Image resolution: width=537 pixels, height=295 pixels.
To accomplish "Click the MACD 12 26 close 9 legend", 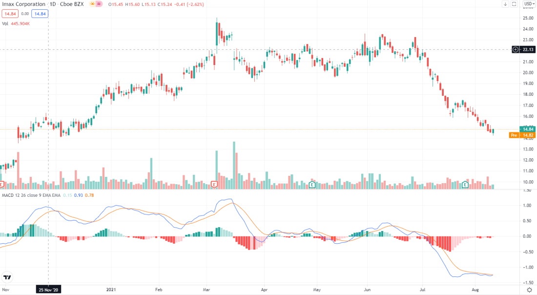I will click(x=31, y=195).
